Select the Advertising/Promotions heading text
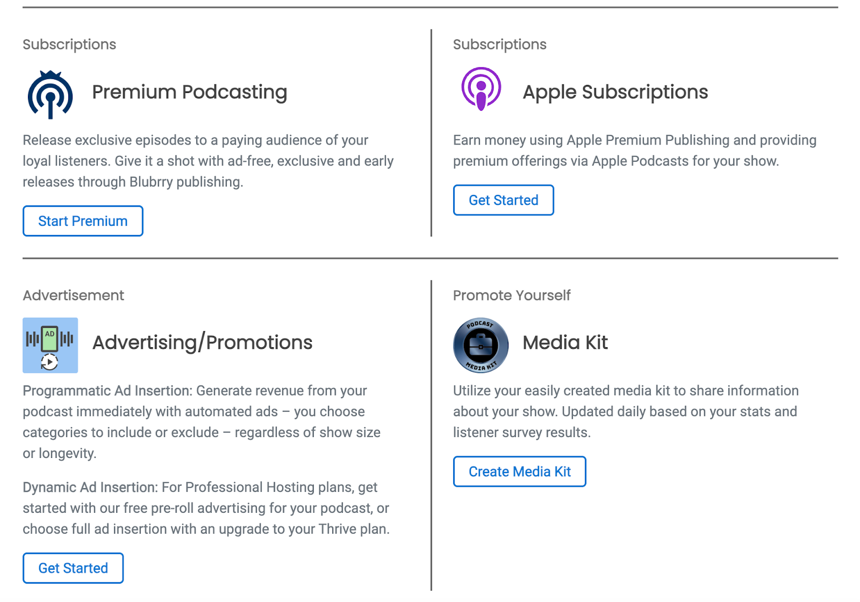Viewport: 860px width, 602px height. click(x=202, y=342)
